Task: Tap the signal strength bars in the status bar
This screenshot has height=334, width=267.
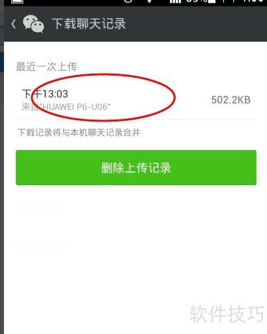Action: [x=175, y=1]
